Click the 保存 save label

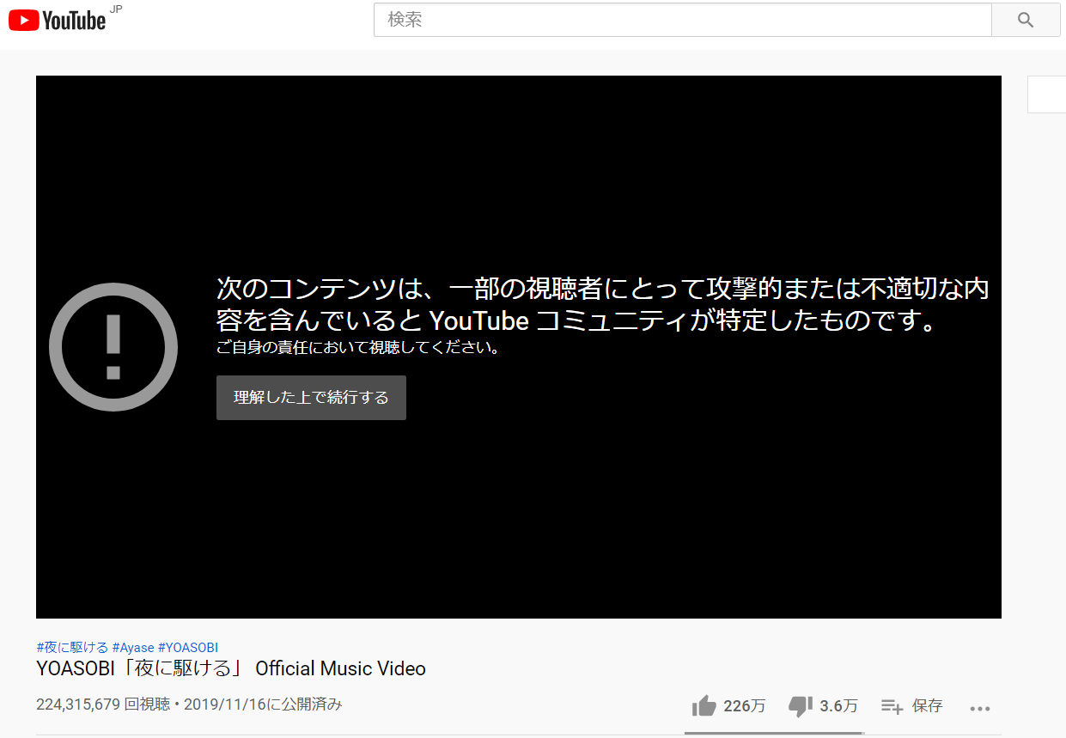(927, 706)
